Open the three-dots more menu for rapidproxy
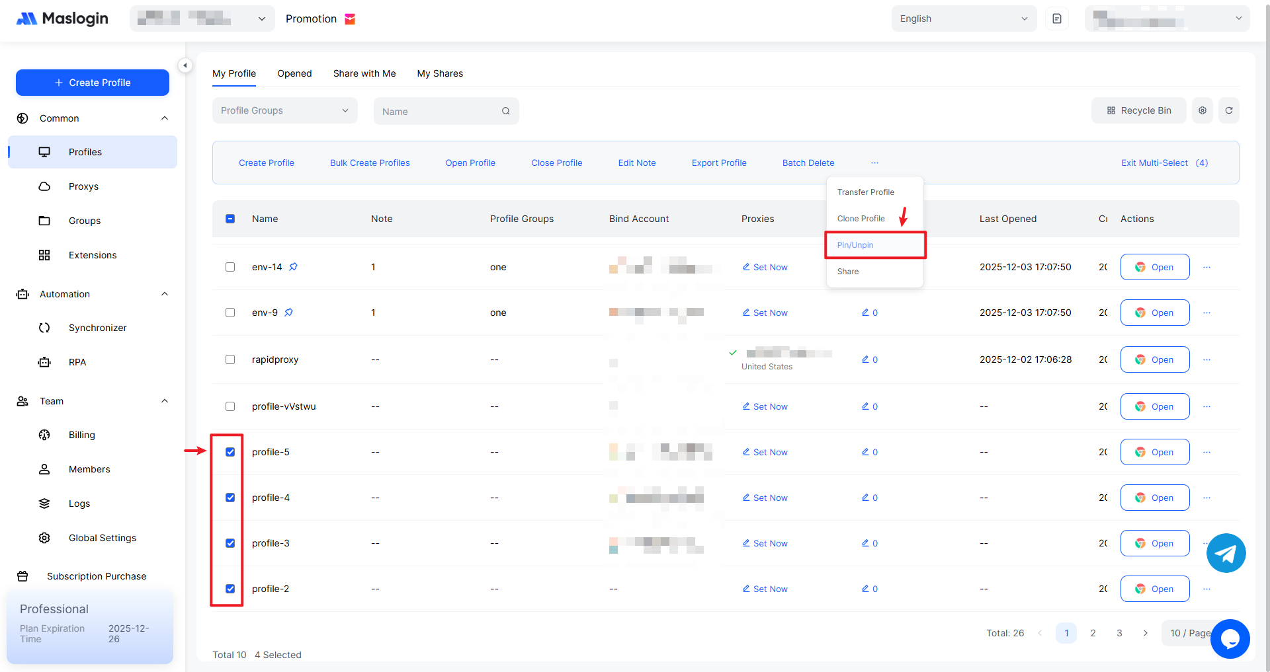The height and width of the screenshot is (672, 1270). (x=1206, y=359)
